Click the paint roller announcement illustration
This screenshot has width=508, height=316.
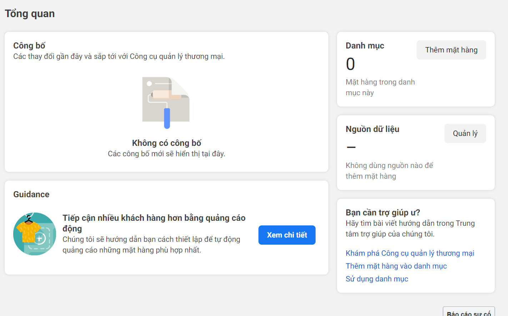166,103
